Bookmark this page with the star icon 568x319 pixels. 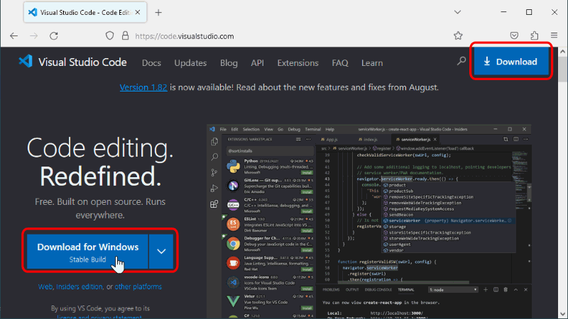coord(458,35)
